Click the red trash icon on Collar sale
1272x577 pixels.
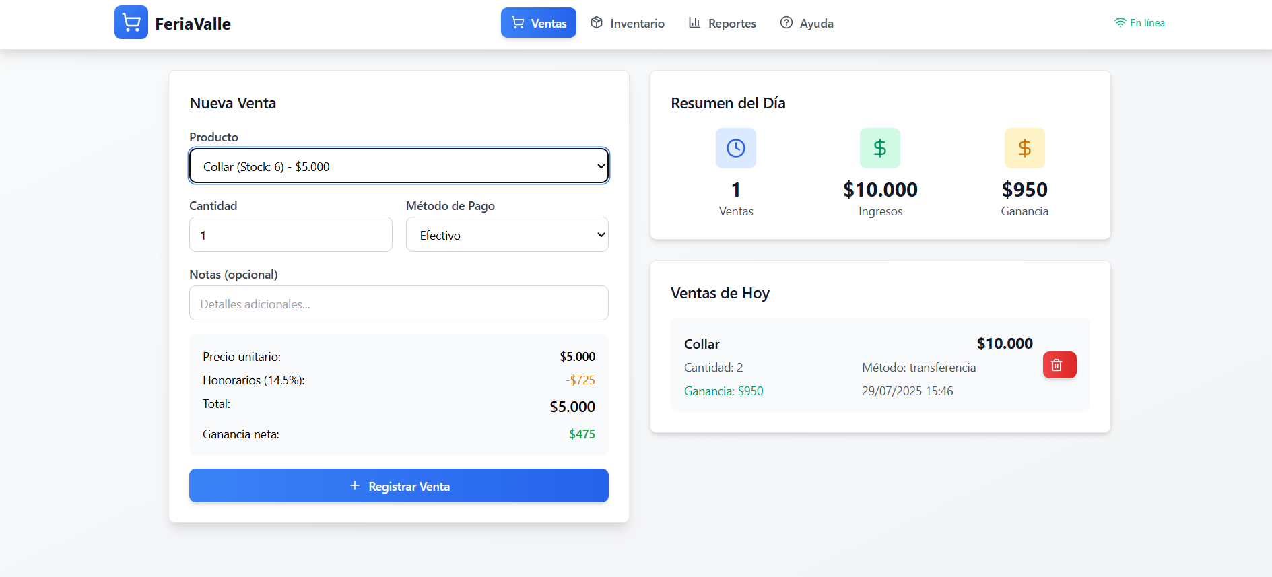coord(1059,365)
